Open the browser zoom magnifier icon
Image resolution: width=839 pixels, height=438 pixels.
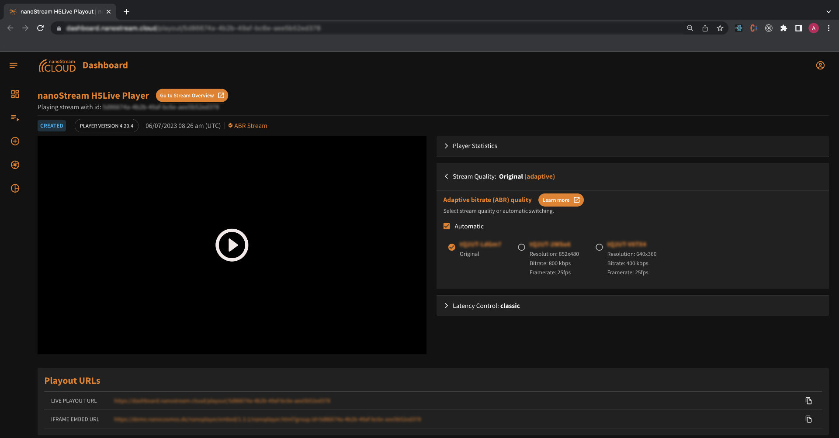[690, 28]
